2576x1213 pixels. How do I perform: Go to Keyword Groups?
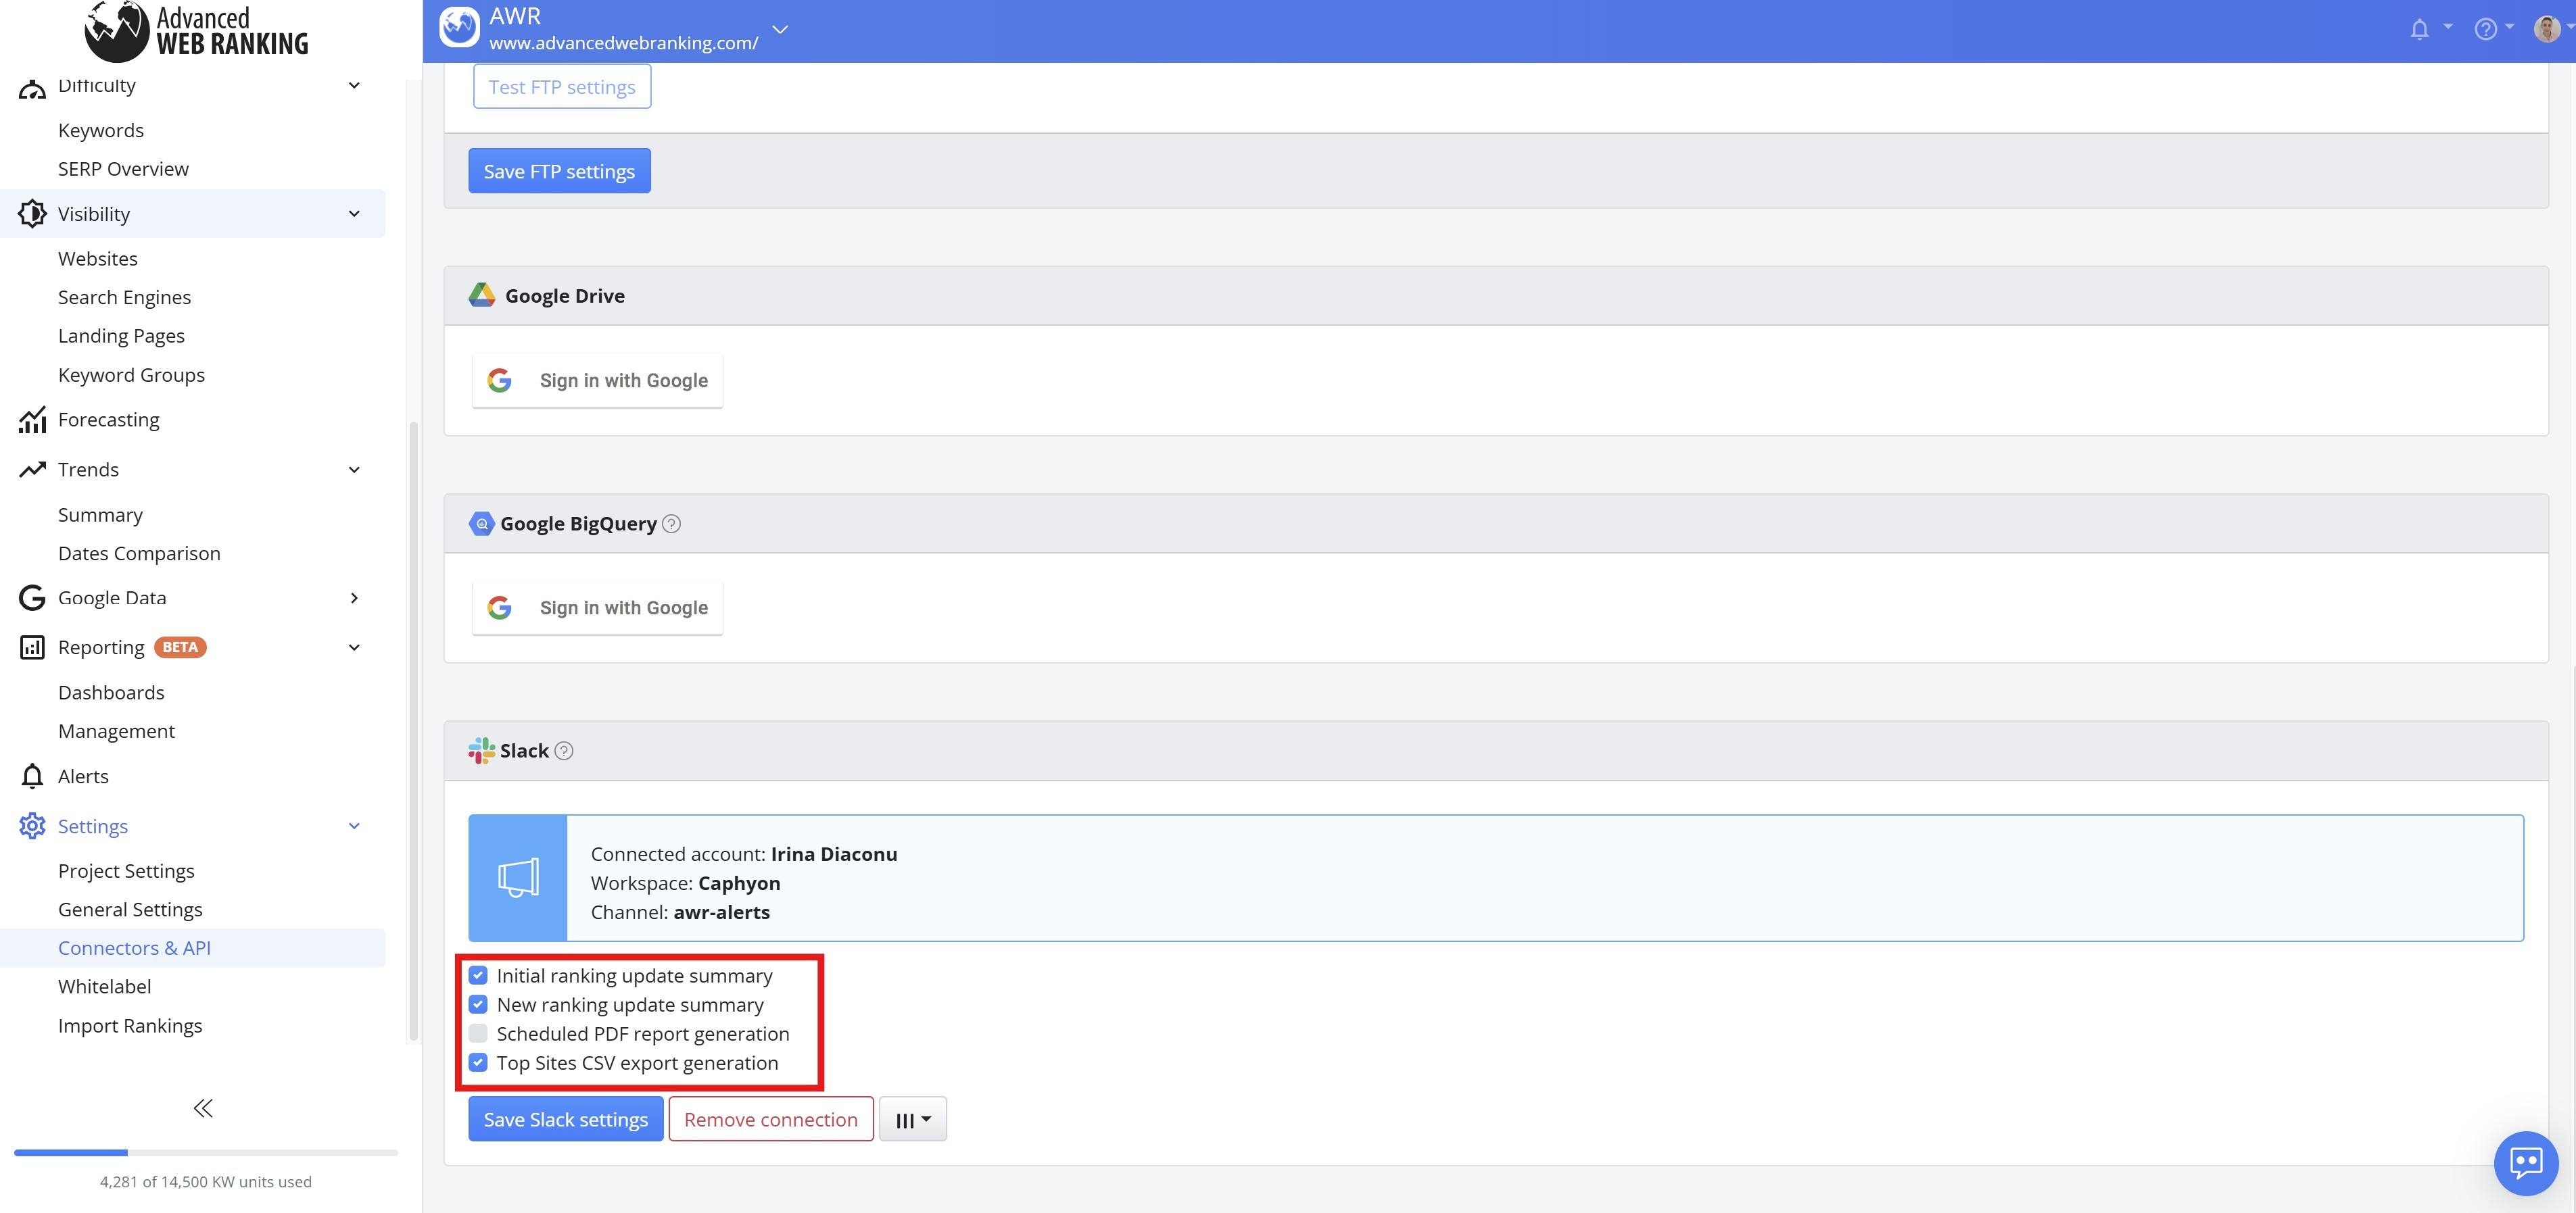[x=131, y=374]
